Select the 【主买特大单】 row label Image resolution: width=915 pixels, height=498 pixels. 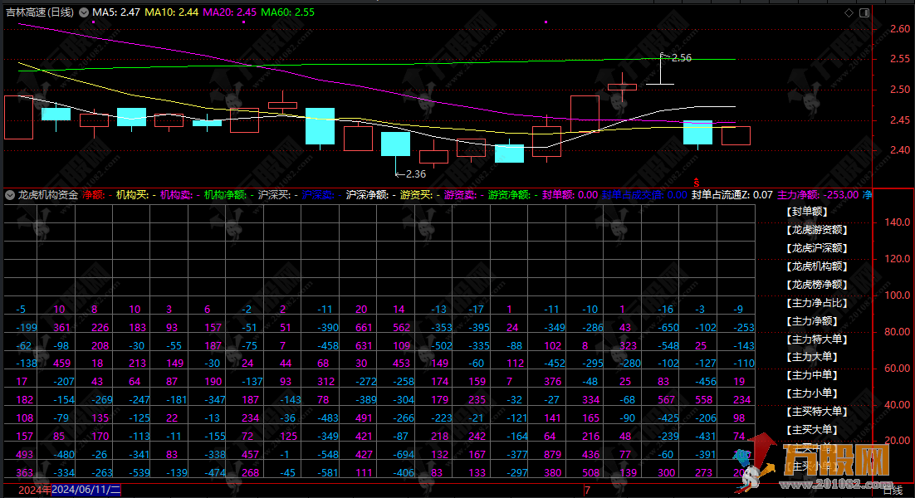point(816,412)
